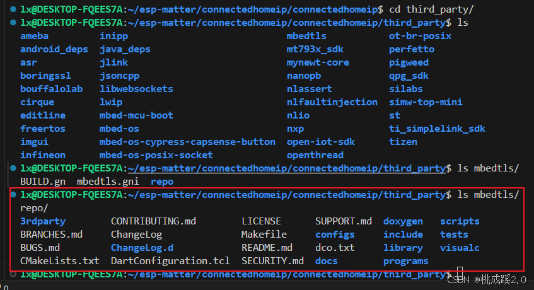The height and width of the screenshot is (290, 534).
Task: Click 'pigweed' in the directory listing
Action: pos(409,62)
